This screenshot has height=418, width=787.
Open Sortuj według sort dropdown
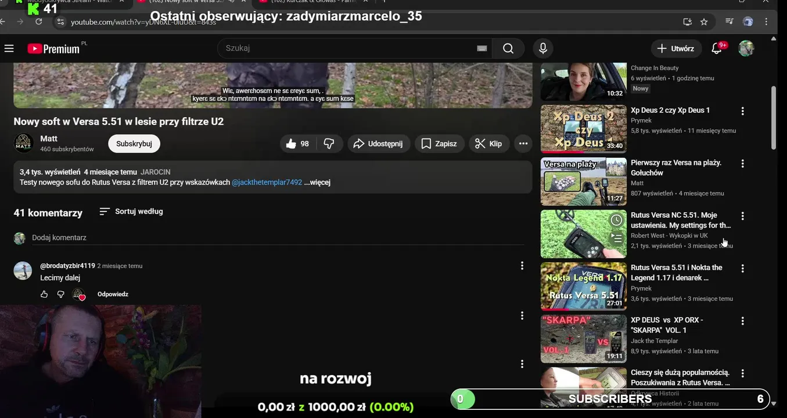(131, 211)
